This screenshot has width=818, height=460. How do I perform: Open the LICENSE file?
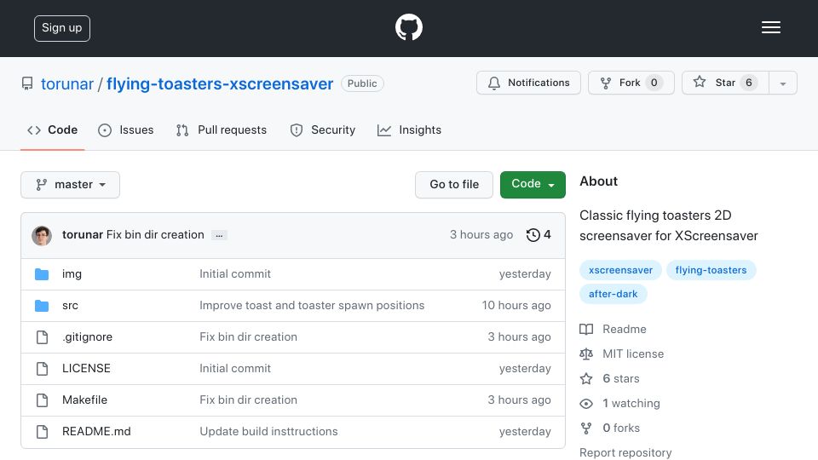click(86, 368)
